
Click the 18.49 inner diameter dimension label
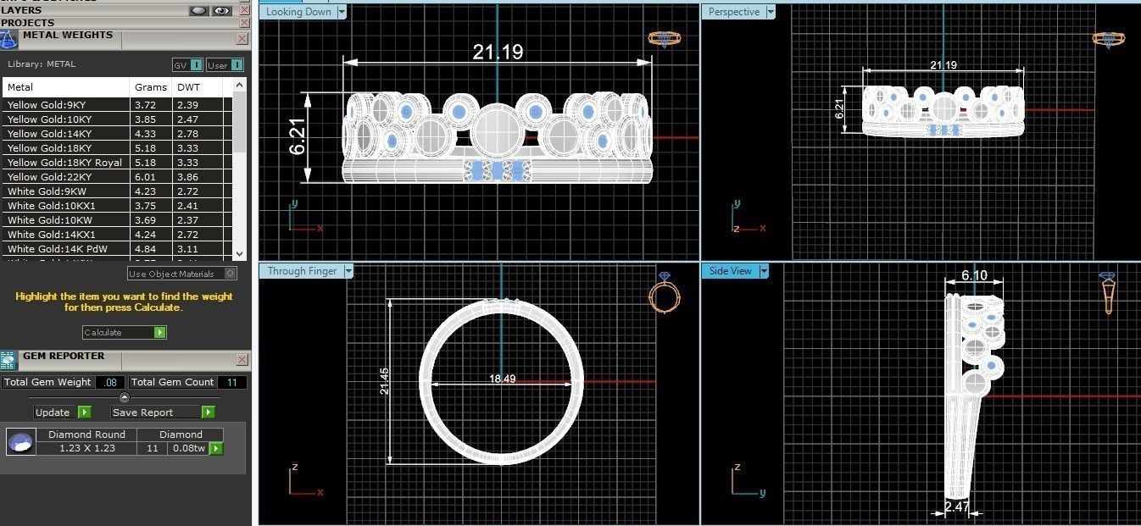point(503,379)
